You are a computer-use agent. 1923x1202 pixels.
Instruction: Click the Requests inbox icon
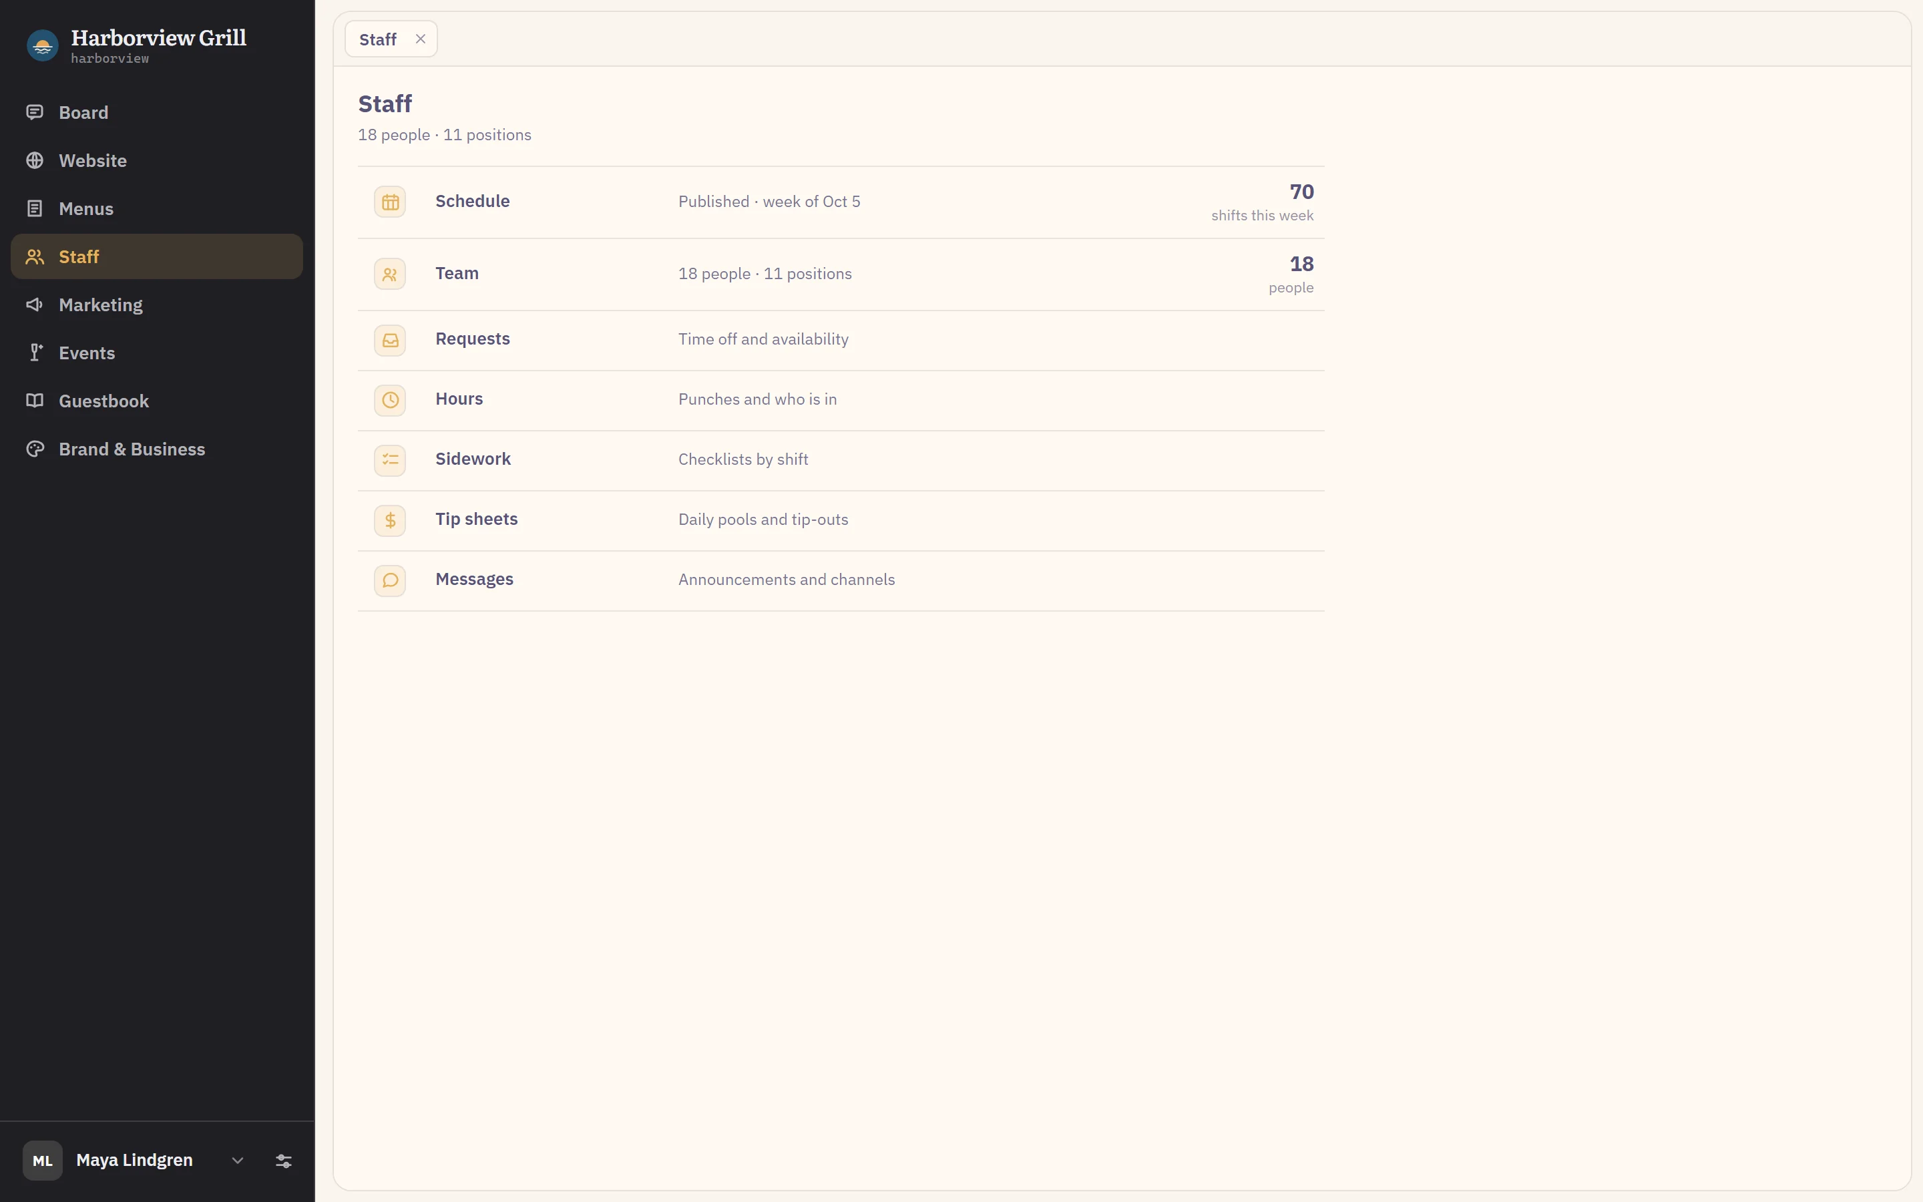(x=390, y=341)
